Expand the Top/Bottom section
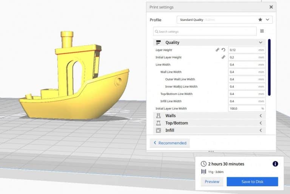This screenshot has height=194, width=290. pos(209,123)
